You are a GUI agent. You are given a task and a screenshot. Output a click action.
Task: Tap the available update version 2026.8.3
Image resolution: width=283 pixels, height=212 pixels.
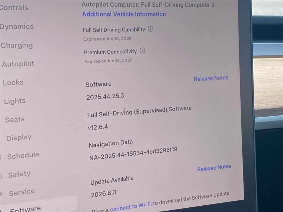[x=104, y=194]
